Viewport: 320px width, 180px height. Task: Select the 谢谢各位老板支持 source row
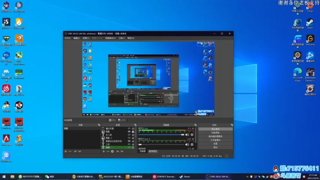118,141
